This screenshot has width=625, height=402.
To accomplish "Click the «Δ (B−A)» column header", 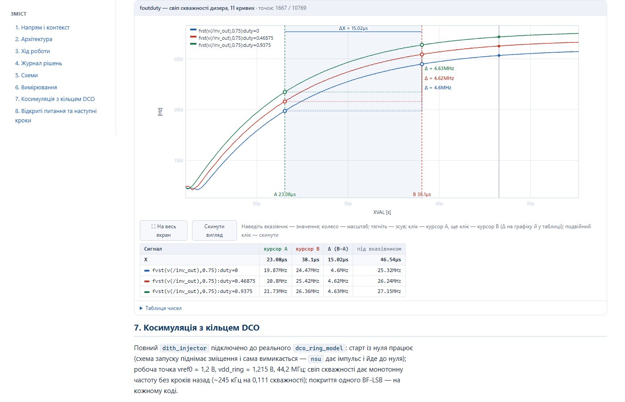I will pyautogui.click(x=338, y=249).
